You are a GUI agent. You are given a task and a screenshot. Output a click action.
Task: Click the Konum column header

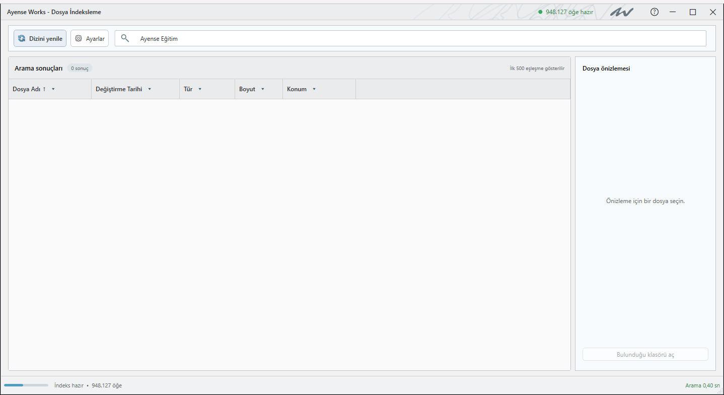point(319,89)
